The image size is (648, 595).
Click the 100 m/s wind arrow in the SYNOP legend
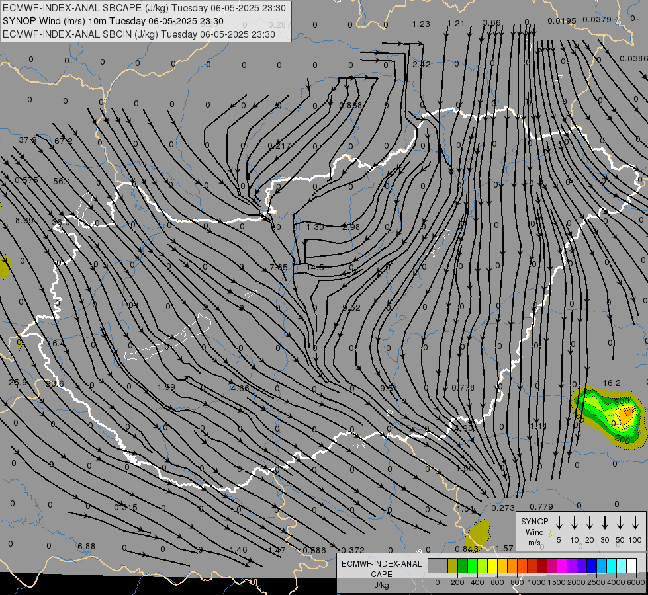[635, 523]
